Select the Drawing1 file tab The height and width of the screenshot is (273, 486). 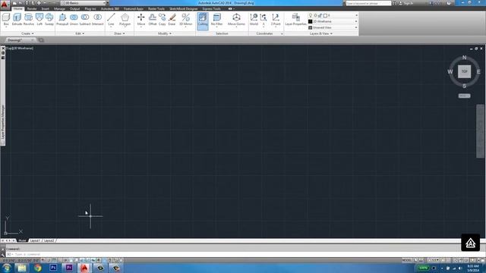click(x=20, y=40)
